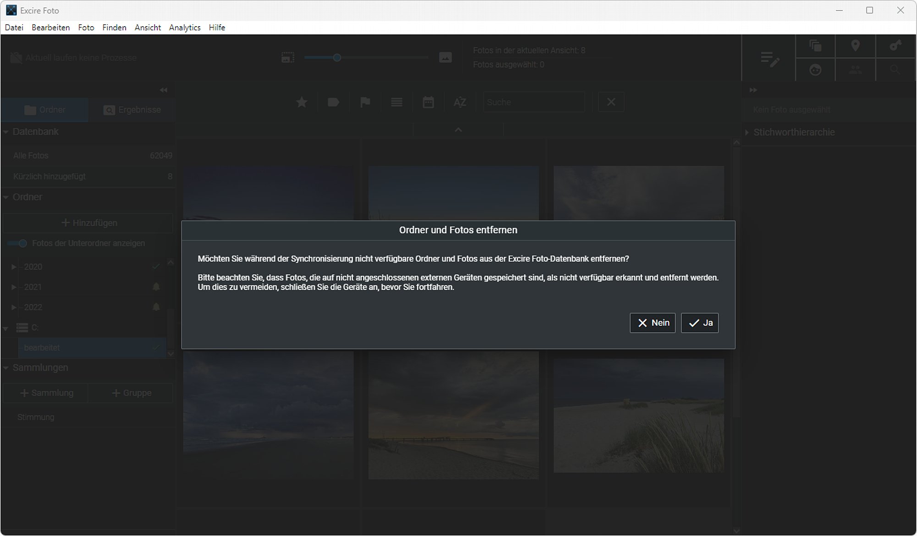The image size is (917, 536).
Task: Collapse the right panel with double arrows
Action: [x=753, y=90]
